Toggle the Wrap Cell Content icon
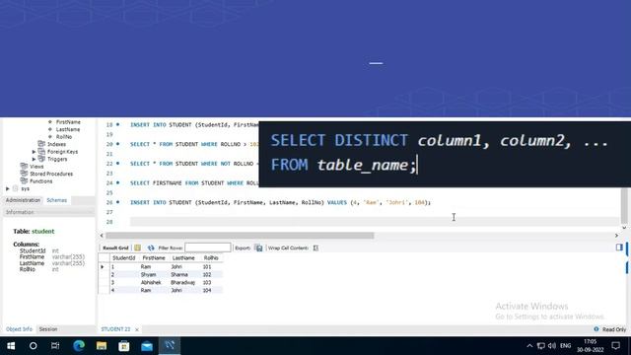The image size is (631, 355). 315,248
